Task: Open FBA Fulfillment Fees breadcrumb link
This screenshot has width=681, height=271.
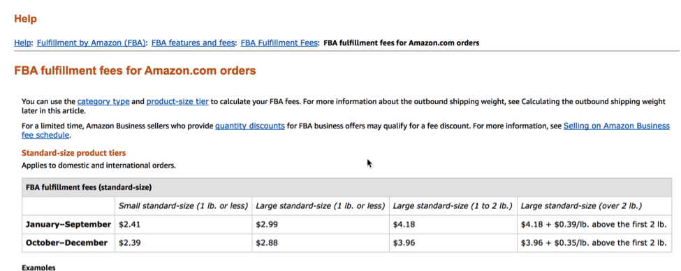Action: coord(279,43)
